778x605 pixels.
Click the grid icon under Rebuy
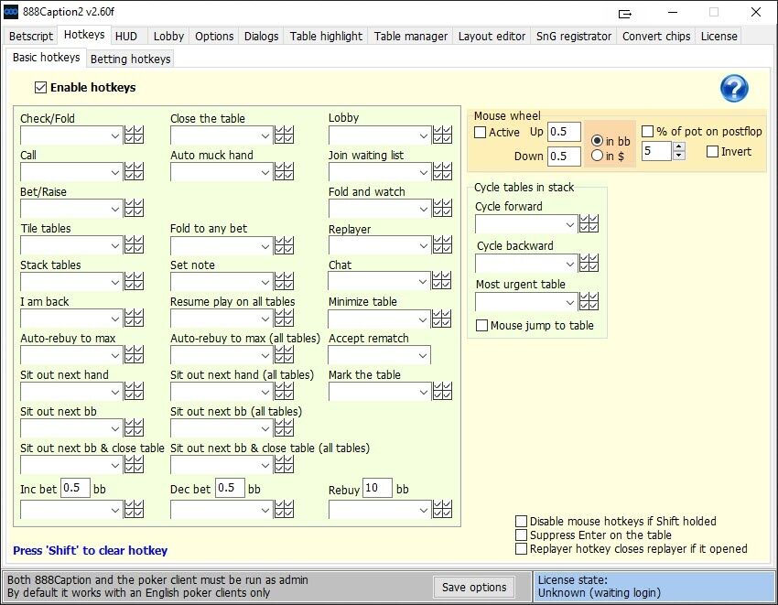pos(442,509)
